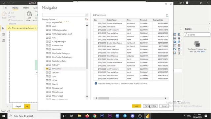Viewport: 211px width, 119px height.
Task: Open the Windows Start menu
Action: pos(4,116)
